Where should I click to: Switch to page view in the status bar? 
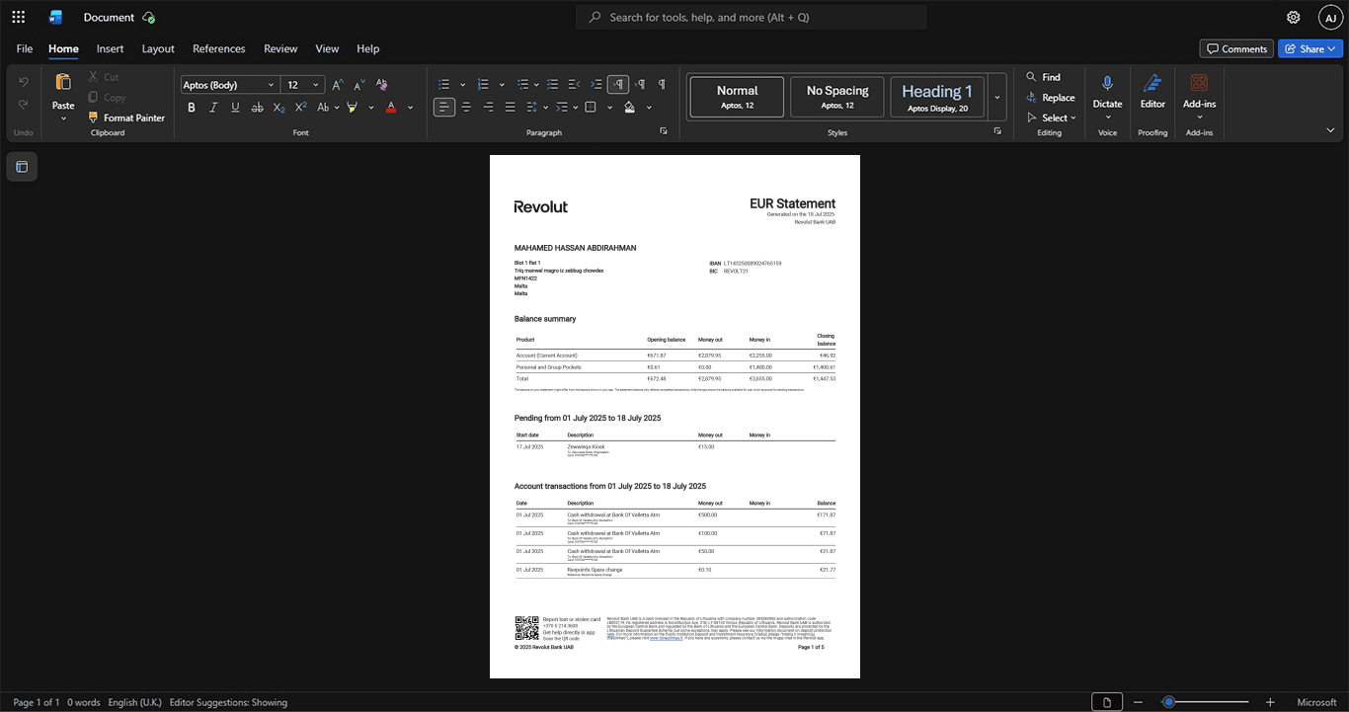(x=1107, y=702)
